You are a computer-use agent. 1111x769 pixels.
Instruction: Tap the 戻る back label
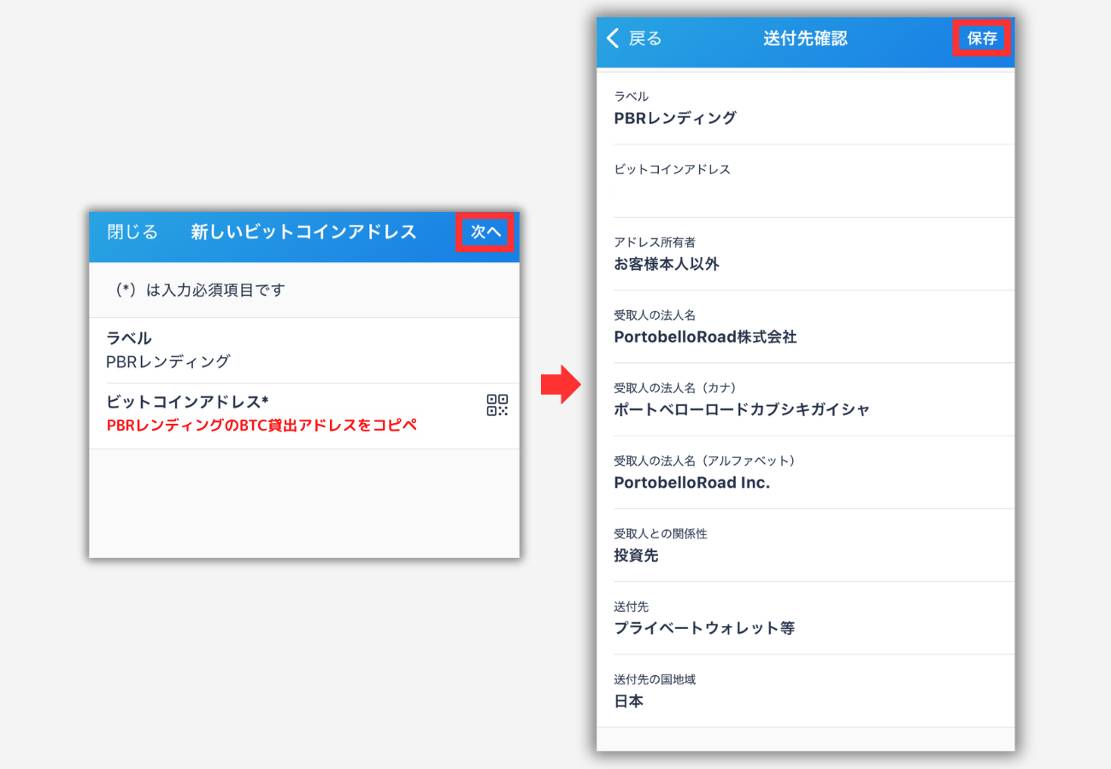(645, 38)
